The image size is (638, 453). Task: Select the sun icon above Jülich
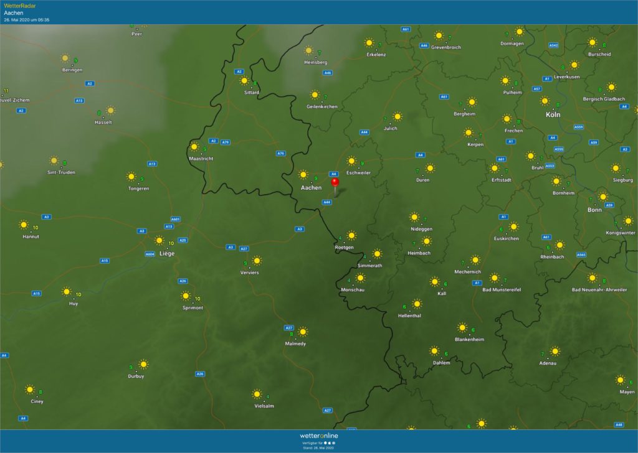pos(398,116)
